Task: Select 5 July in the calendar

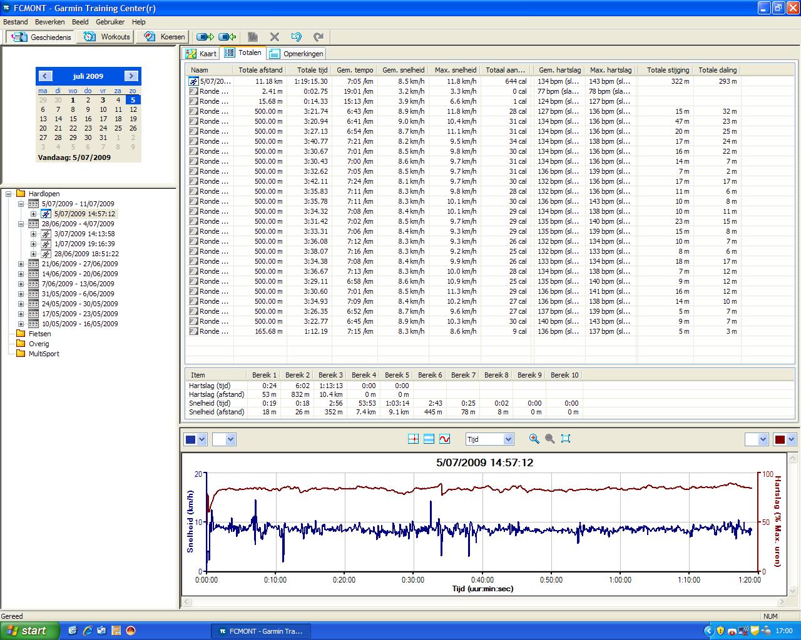Action: click(133, 100)
